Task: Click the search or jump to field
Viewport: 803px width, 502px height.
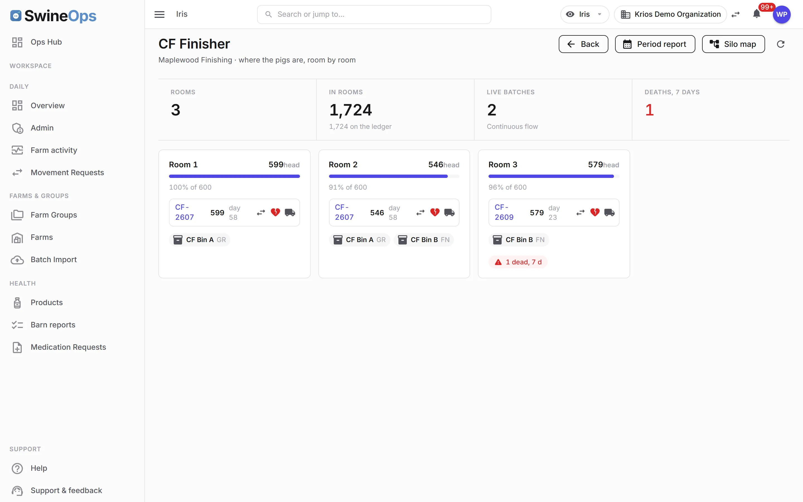Action: click(374, 14)
